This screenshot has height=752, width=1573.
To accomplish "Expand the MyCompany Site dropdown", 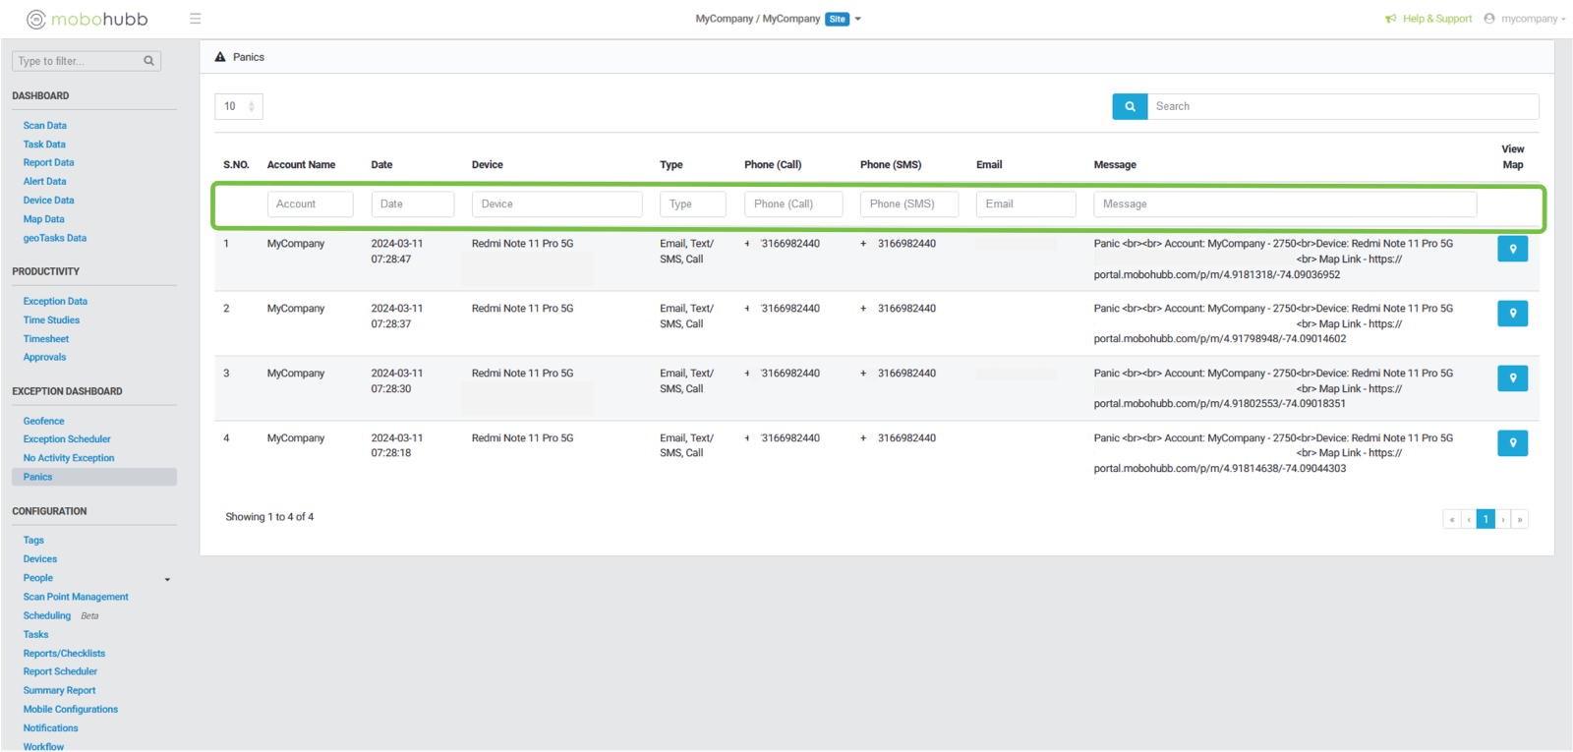I will [858, 19].
